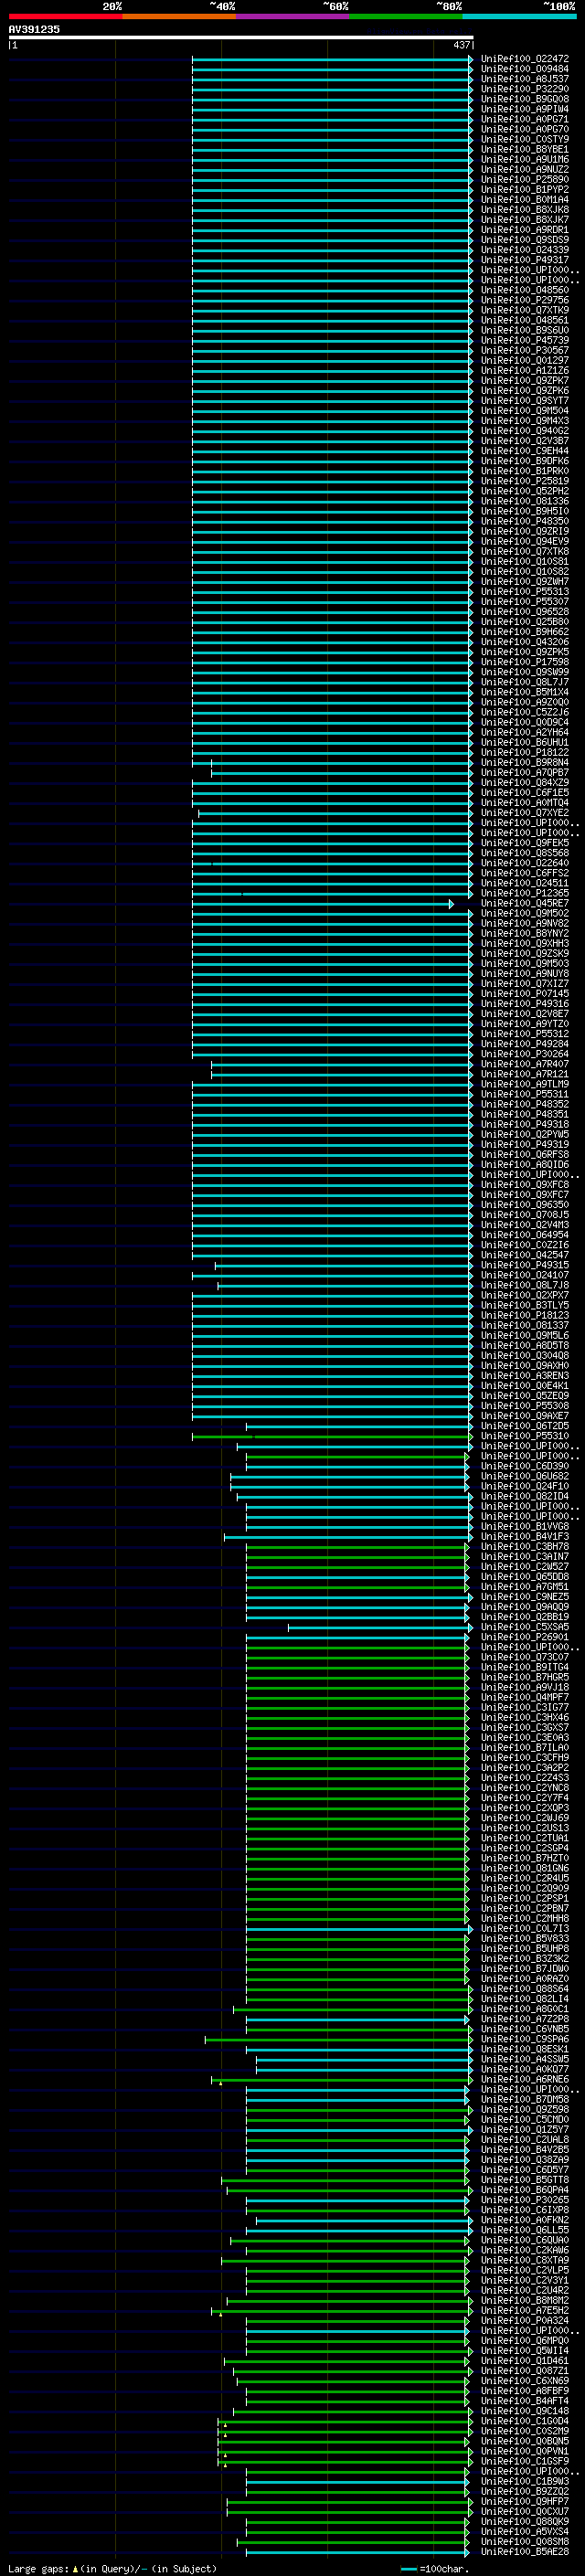Select hit label 'UniRef100_C3GXS7'
The width and height of the screenshot is (585, 2576).
click(x=525, y=1727)
